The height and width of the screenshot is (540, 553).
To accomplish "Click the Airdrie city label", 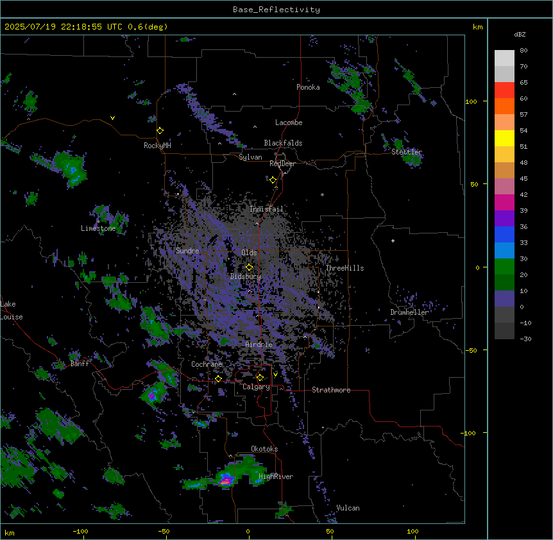I will click(259, 344).
